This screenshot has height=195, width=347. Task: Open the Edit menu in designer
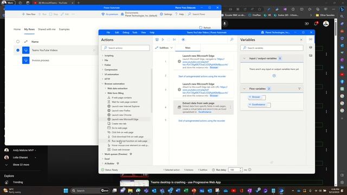click(117, 32)
